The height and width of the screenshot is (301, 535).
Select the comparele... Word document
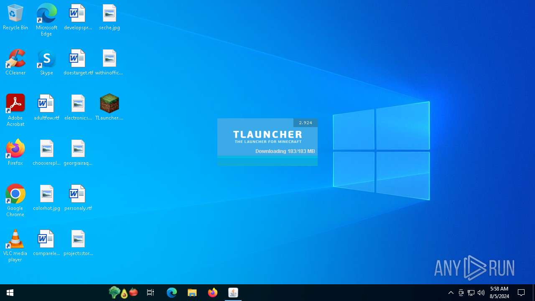click(46, 243)
